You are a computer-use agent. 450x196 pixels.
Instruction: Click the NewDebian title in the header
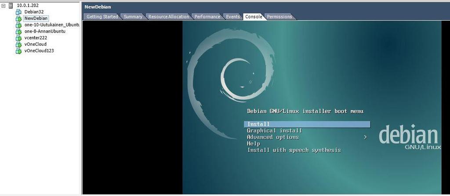pos(98,7)
